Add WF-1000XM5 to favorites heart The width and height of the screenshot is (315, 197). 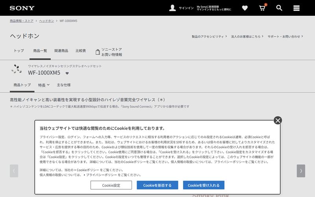coord(67,73)
